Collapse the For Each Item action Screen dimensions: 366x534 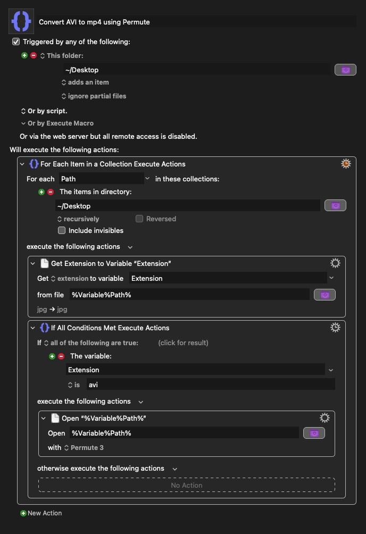22,164
